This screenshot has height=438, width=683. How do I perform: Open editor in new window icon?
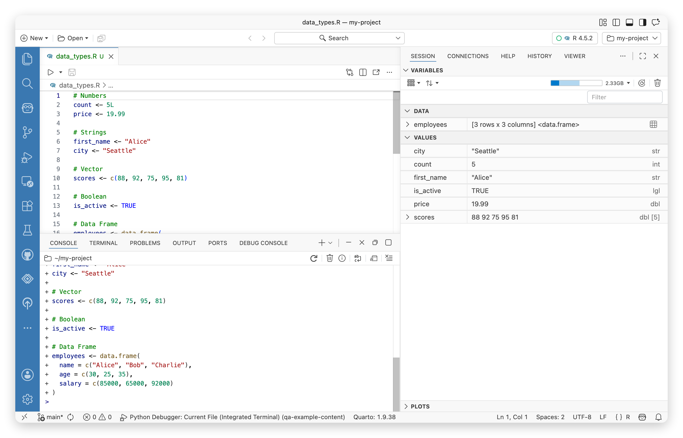tap(376, 72)
